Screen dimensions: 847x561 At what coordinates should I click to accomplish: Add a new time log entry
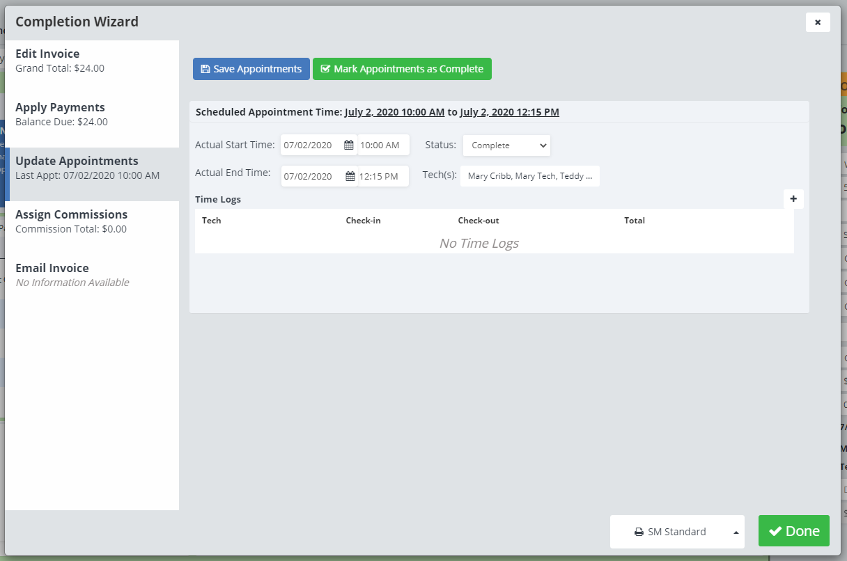pyautogui.click(x=793, y=199)
